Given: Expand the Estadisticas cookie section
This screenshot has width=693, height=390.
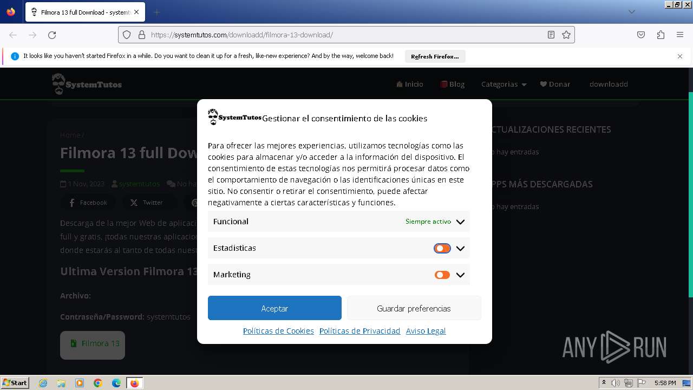Looking at the screenshot, I should pyautogui.click(x=460, y=248).
